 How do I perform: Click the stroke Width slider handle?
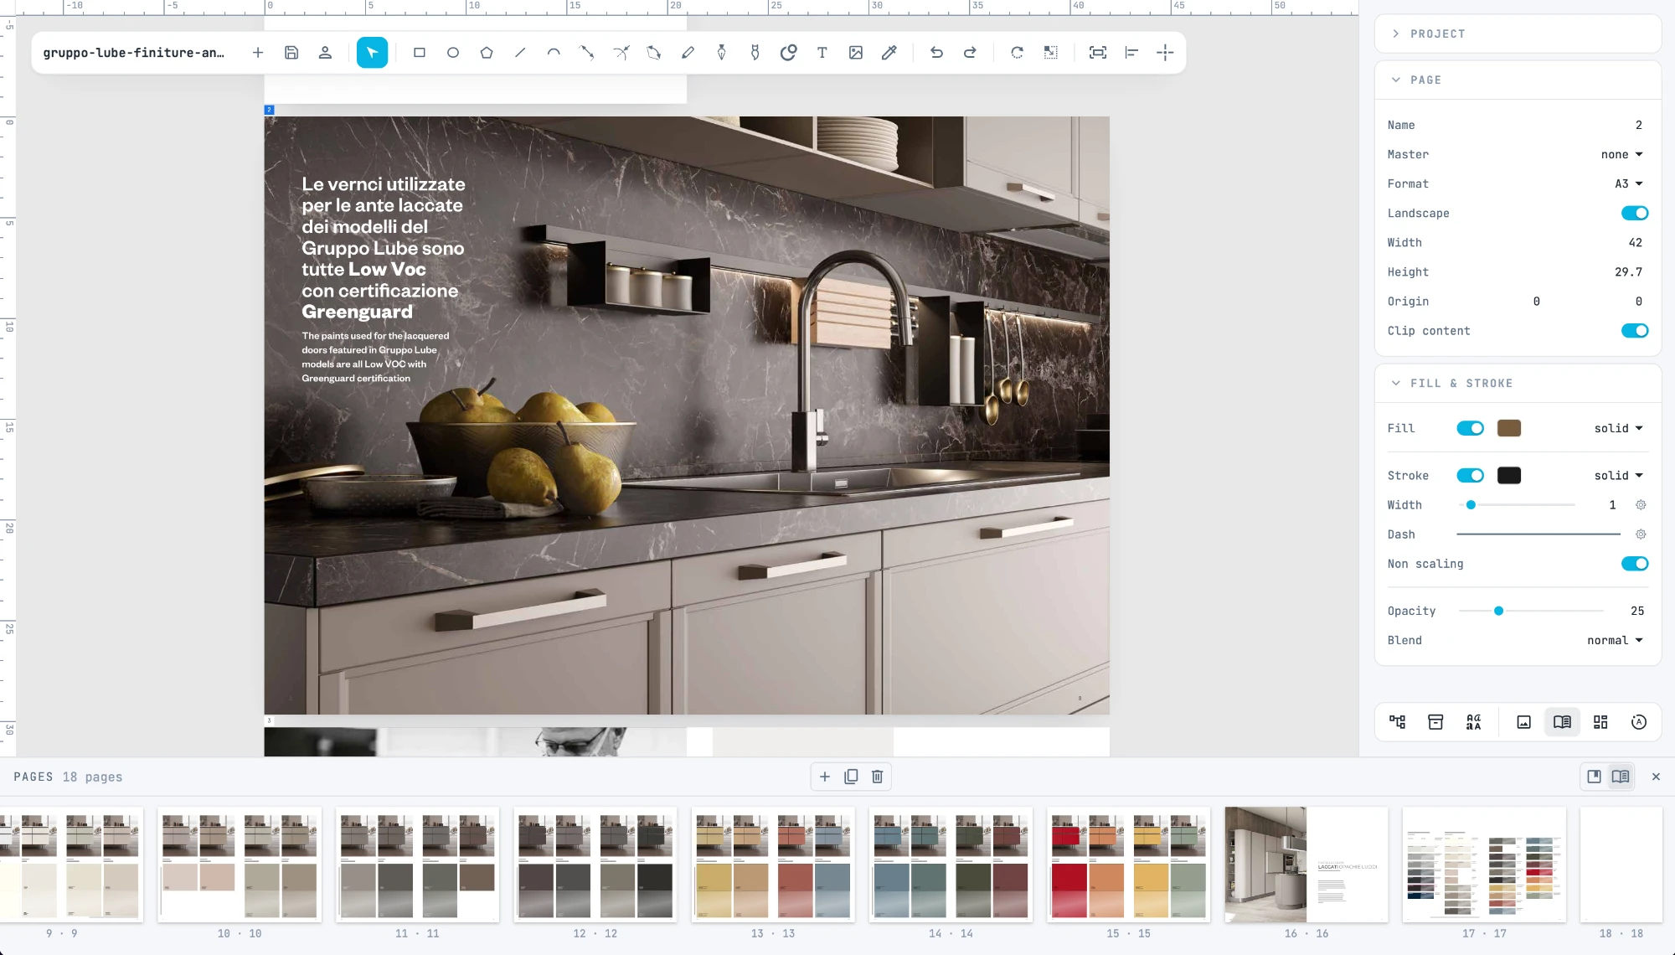pos(1471,505)
